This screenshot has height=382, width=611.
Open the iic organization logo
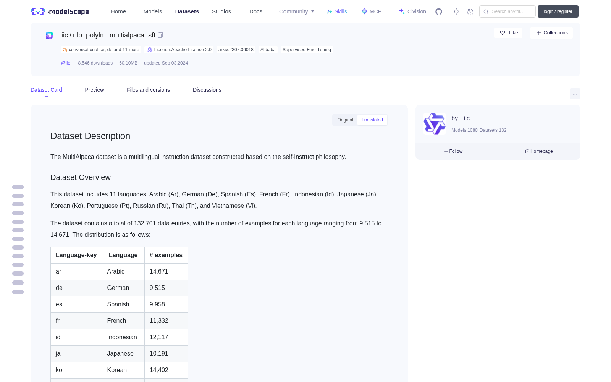click(x=435, y=124)
